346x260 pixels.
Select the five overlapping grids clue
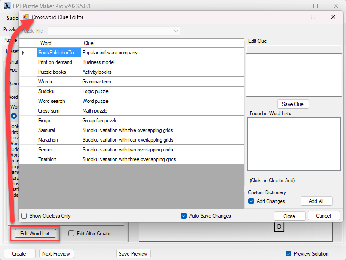pos(162,130)
